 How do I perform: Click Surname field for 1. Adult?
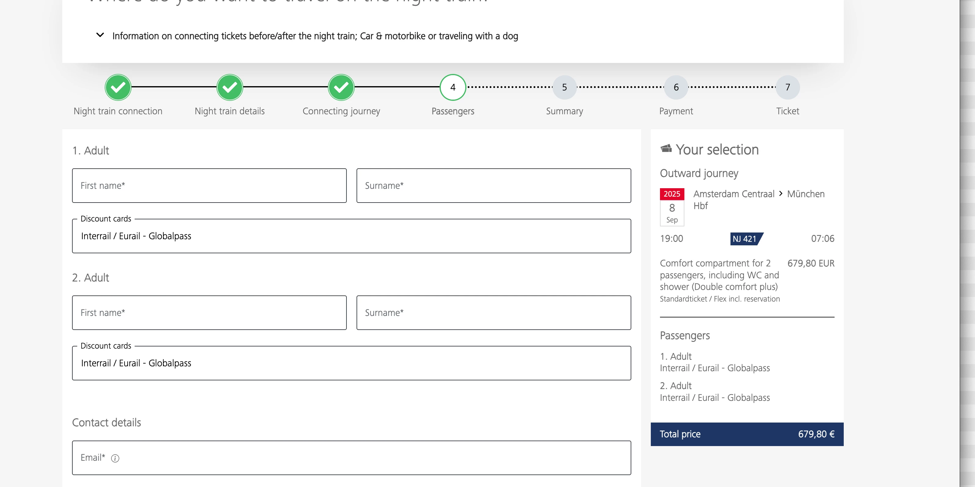494,185
